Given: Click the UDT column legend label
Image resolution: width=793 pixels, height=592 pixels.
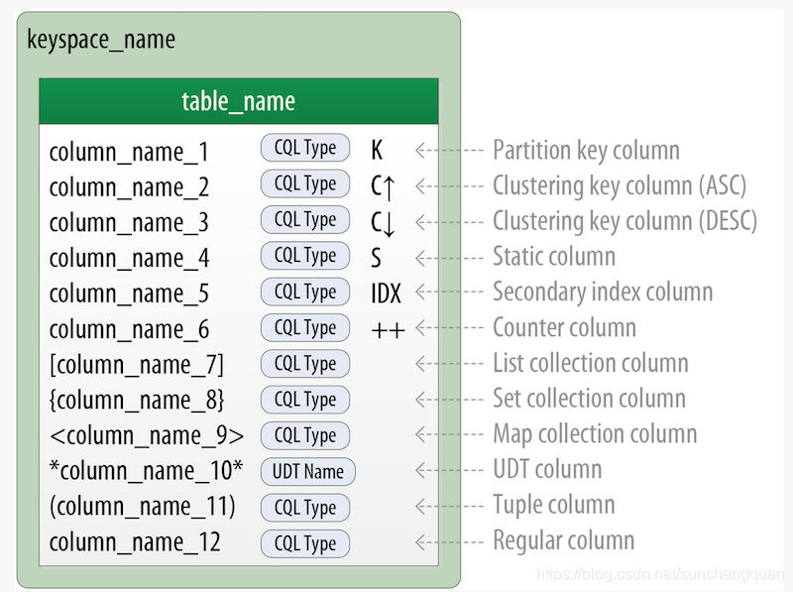Looking at the screenshot, I should 548,469.
